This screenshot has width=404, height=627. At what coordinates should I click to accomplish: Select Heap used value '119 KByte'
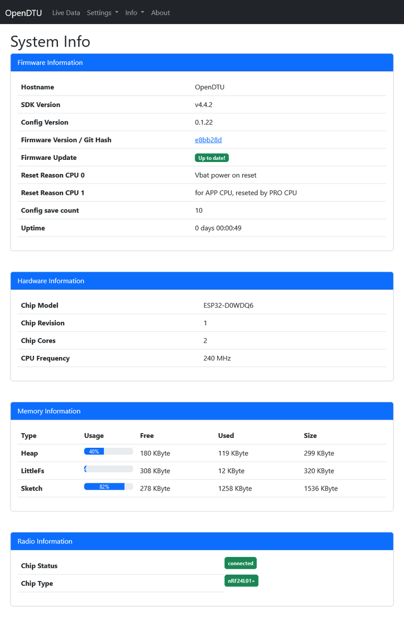(x=233, y=454)
